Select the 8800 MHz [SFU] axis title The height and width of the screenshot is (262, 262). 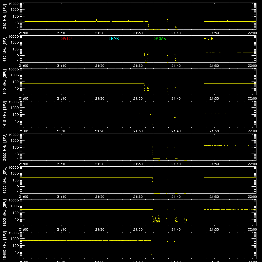(x=4, y=213)
